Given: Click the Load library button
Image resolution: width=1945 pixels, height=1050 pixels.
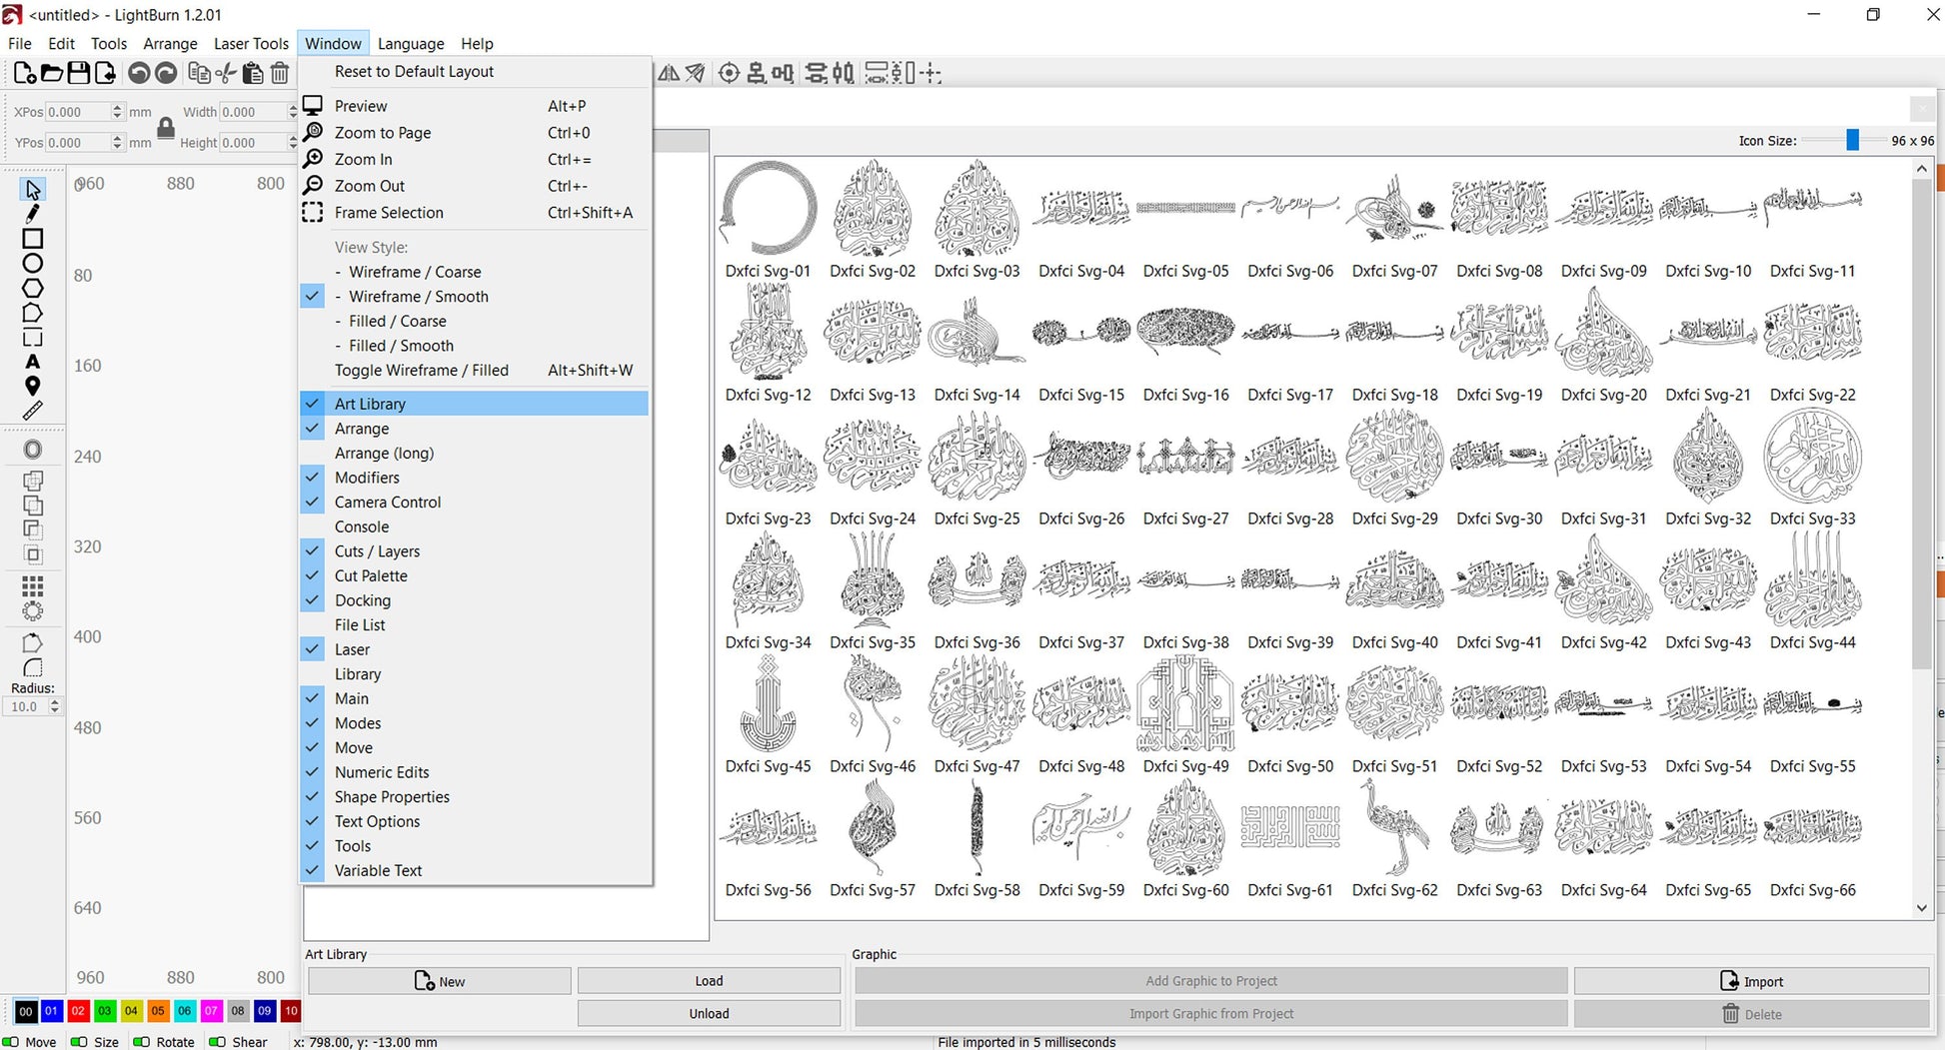Looking at the screenshot, I should click(x=709, y=981).
